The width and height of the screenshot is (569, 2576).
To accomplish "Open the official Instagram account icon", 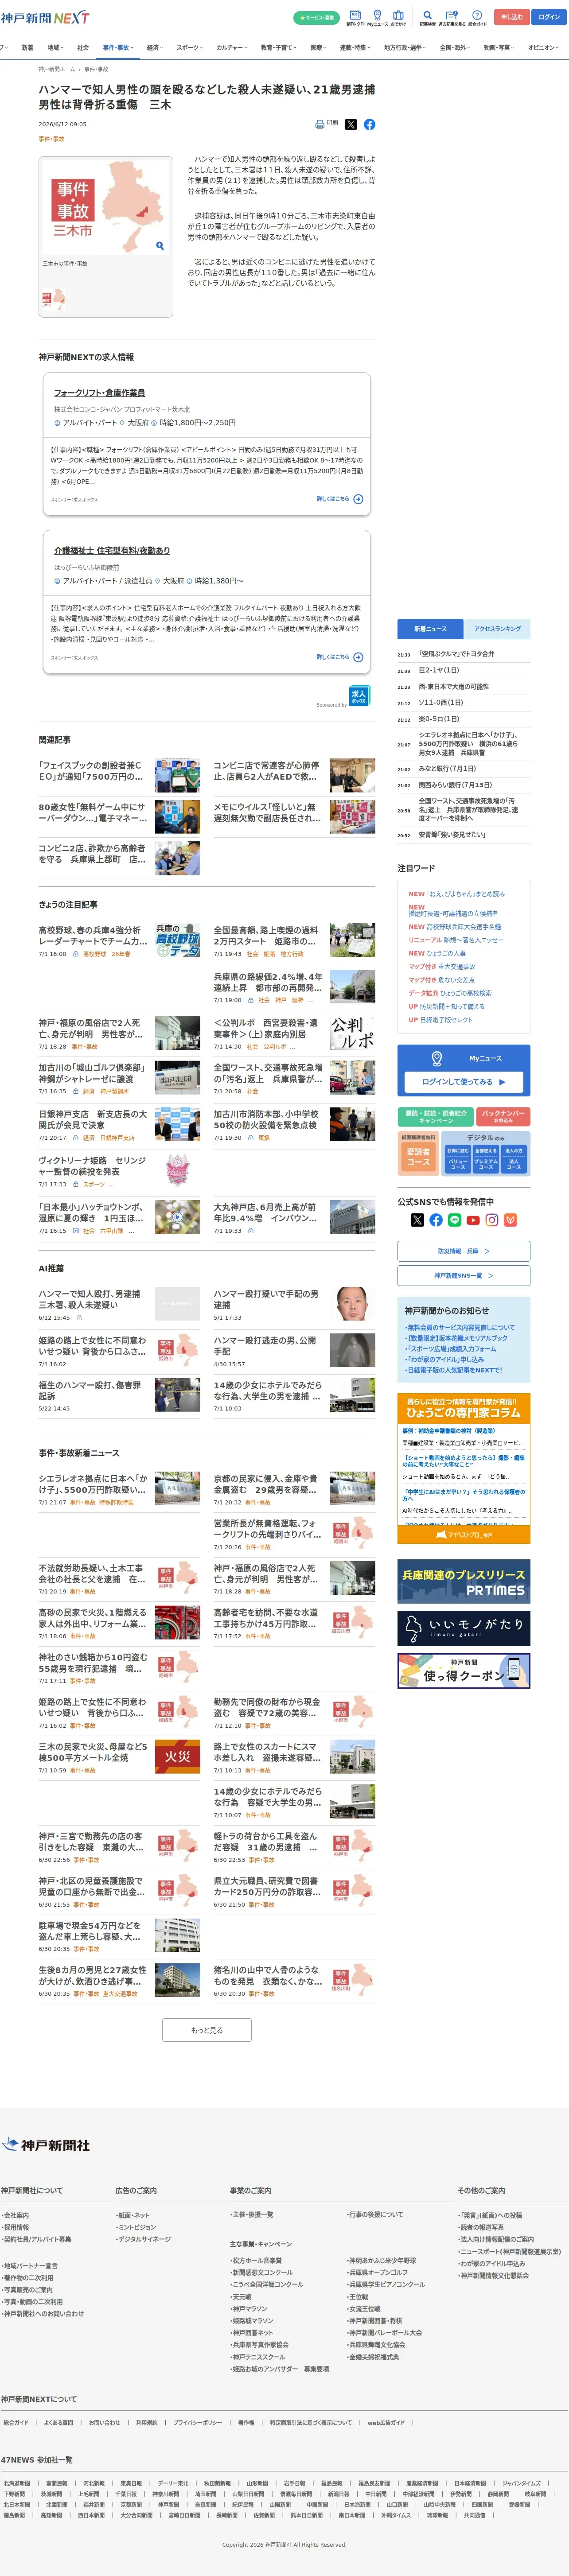I will 492,1220.
